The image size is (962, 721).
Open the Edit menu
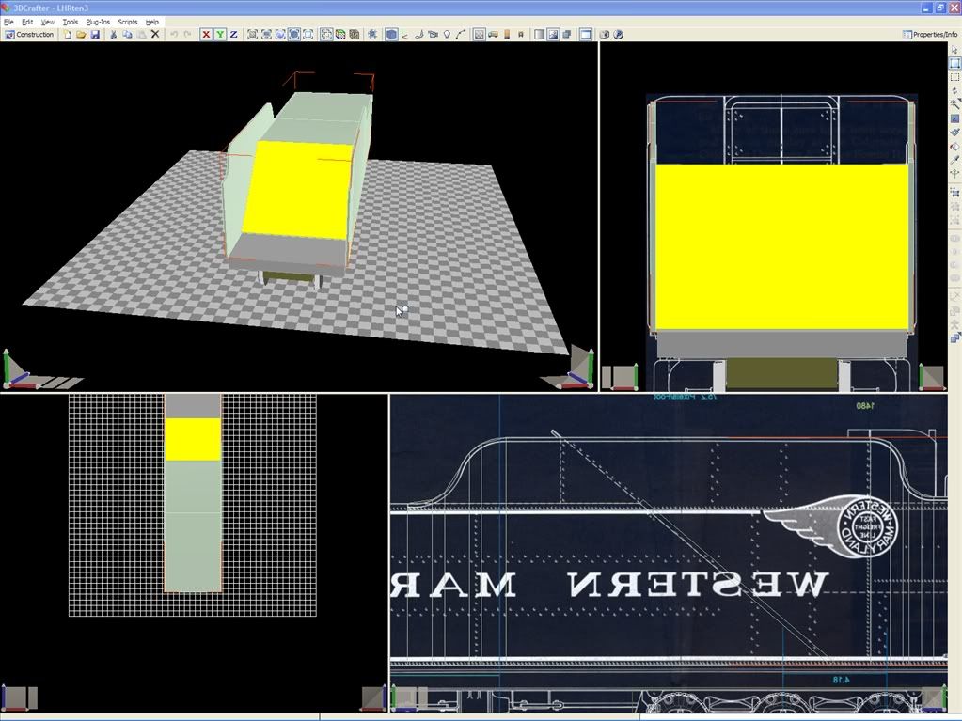pyautogui.click(x=27, y=22)
